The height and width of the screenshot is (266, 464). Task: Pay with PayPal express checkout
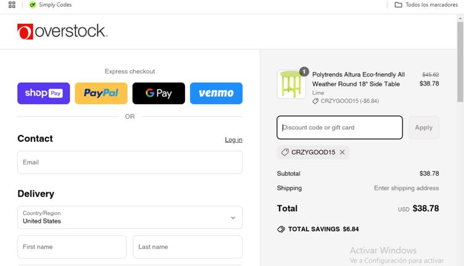point(101,94)
